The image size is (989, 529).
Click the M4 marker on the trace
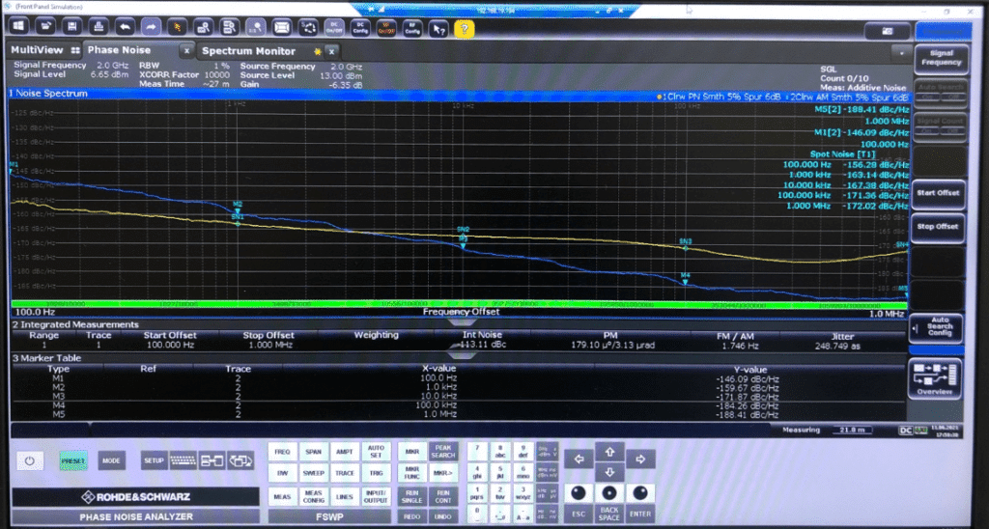point(685,276)
